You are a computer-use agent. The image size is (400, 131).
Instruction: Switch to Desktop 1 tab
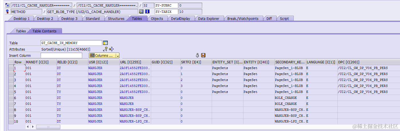click(x=22, y=18)
